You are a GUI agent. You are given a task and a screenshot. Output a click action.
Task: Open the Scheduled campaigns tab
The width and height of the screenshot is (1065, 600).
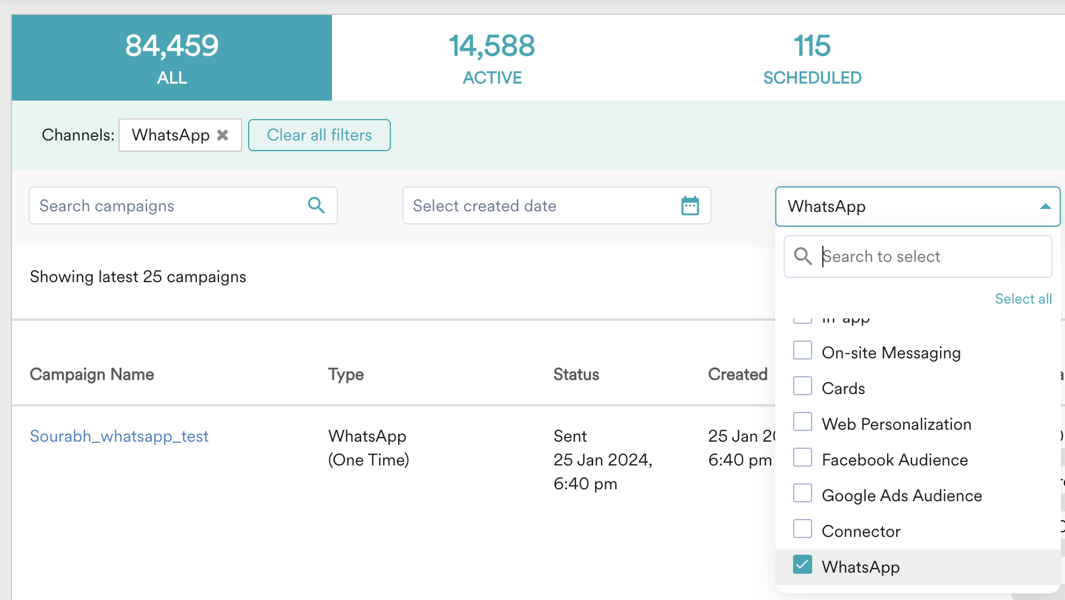pos(812,58)
